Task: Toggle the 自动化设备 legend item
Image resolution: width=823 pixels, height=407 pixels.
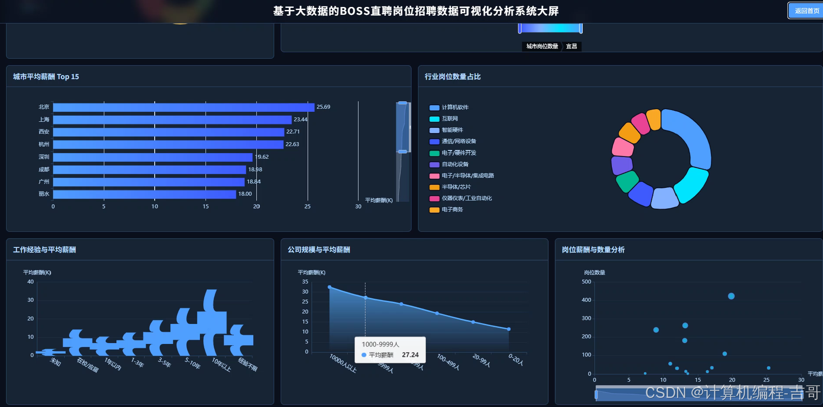Action: pos(449,164)
